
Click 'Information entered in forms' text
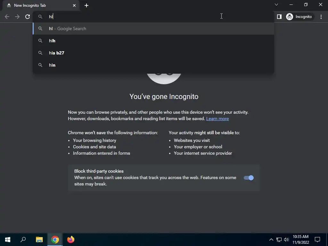click(x=102, y=153)
